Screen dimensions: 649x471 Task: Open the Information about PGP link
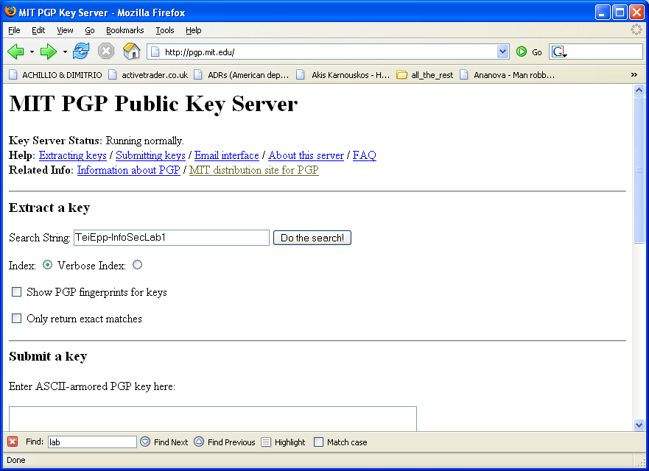129,170
